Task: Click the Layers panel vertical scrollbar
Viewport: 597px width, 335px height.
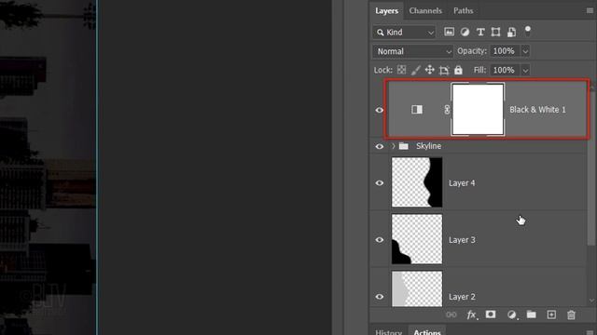Action: (590, 167)
